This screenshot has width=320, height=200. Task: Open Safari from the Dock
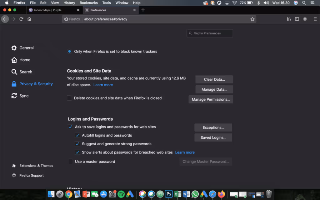point(212,194)
